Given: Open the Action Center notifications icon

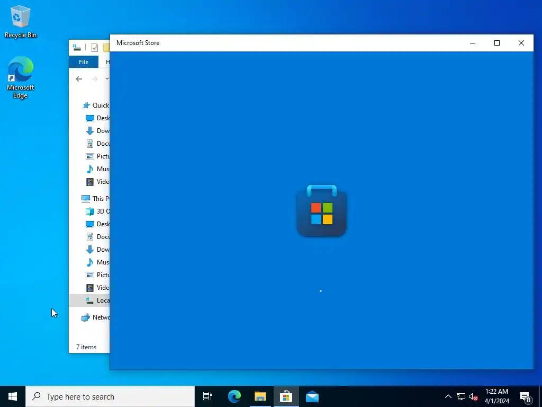Looking at the screenshot, I should (526, 396).
